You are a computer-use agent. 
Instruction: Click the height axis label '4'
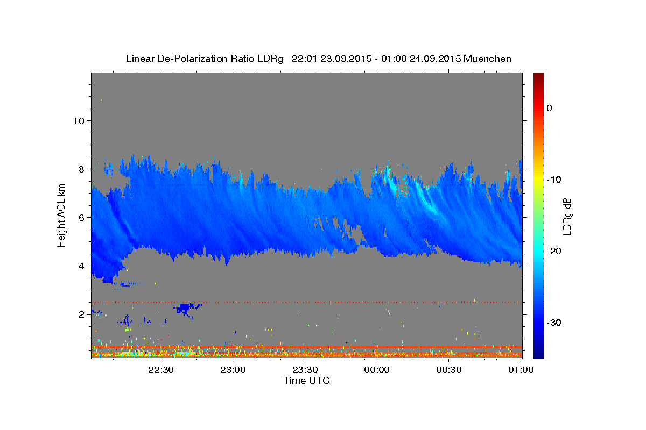[81, 266]
